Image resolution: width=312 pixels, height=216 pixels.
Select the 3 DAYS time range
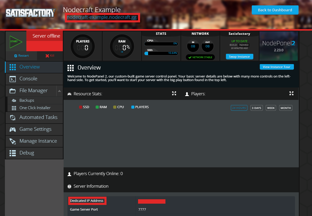tap(256, 108)
